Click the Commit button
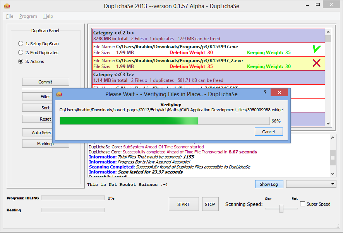 [x=46, y=82]
